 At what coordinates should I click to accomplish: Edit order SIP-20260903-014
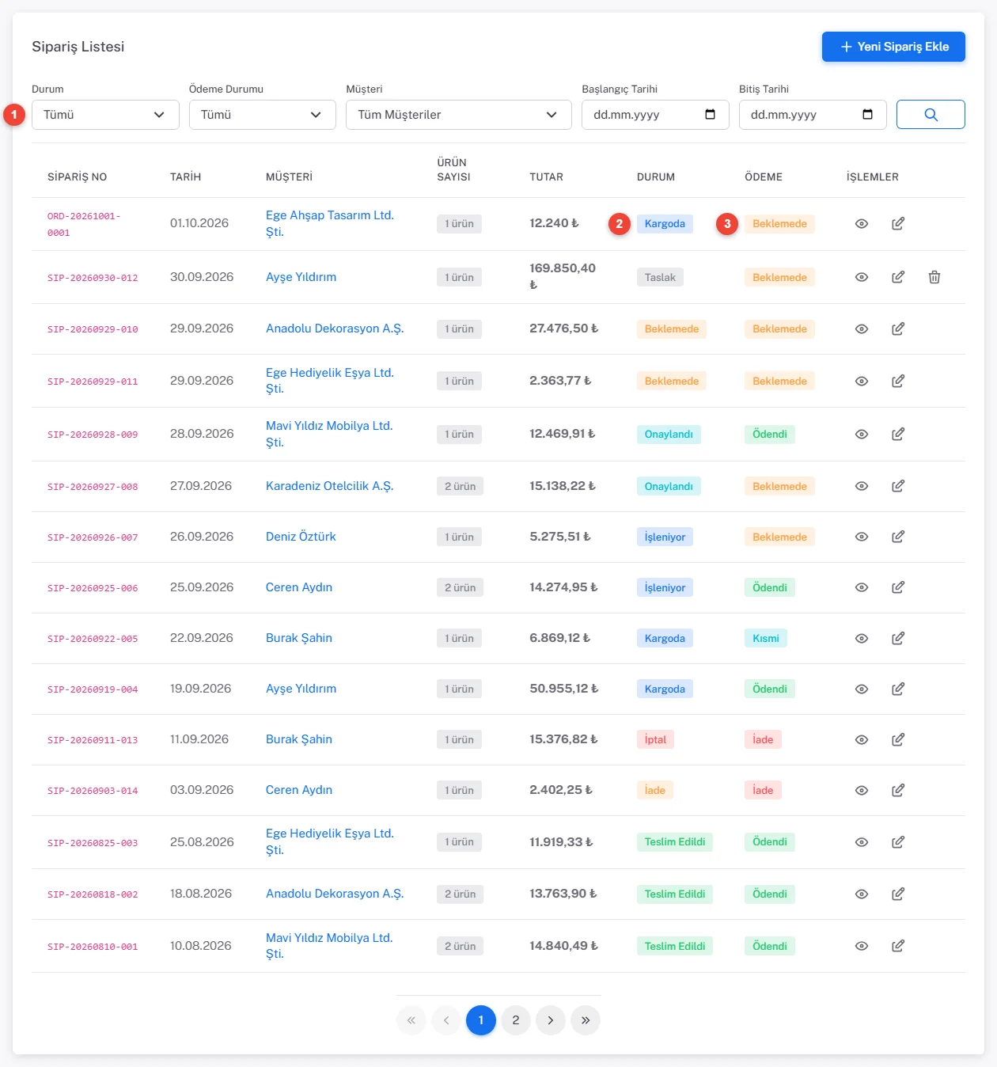pos(898,791)
